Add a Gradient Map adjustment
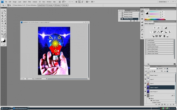Screen dimensions: 177x110 pyautogui.click(x=164, y=36)
